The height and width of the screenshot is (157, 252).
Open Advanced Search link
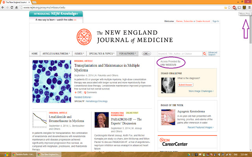click(x=213, y=53)
